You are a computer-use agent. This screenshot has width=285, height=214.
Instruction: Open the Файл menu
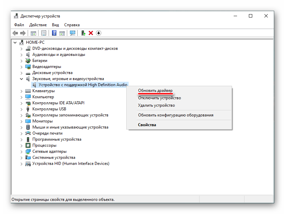(19, 25)
